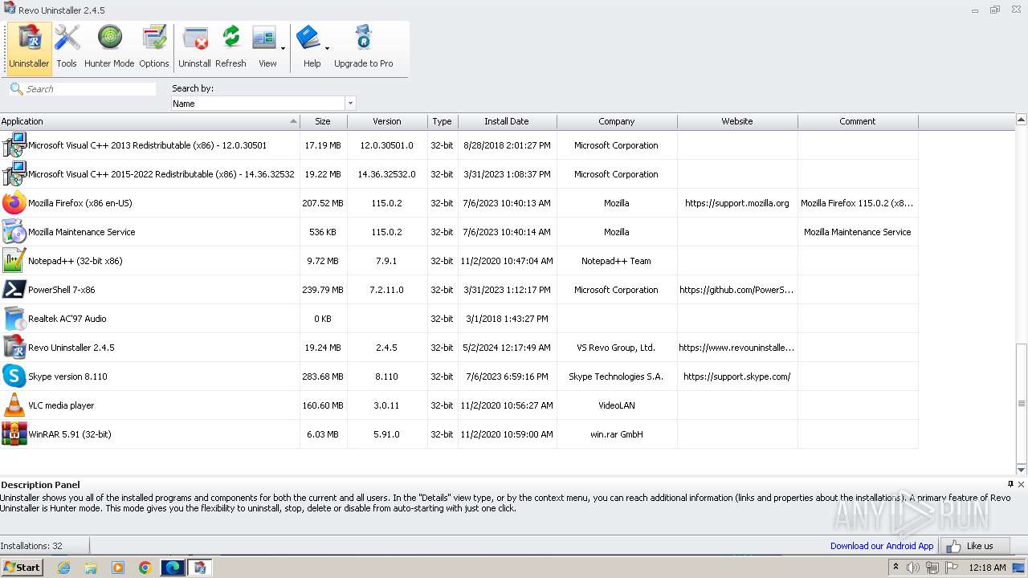Screen dimensions: 1028x578
Task: Click the win.rar GmbH company cell
Action: (617, 434)
